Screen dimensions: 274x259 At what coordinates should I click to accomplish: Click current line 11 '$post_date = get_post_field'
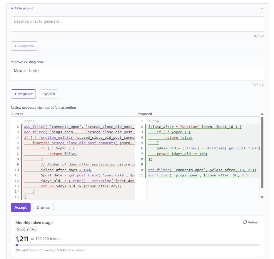[88, 175]
